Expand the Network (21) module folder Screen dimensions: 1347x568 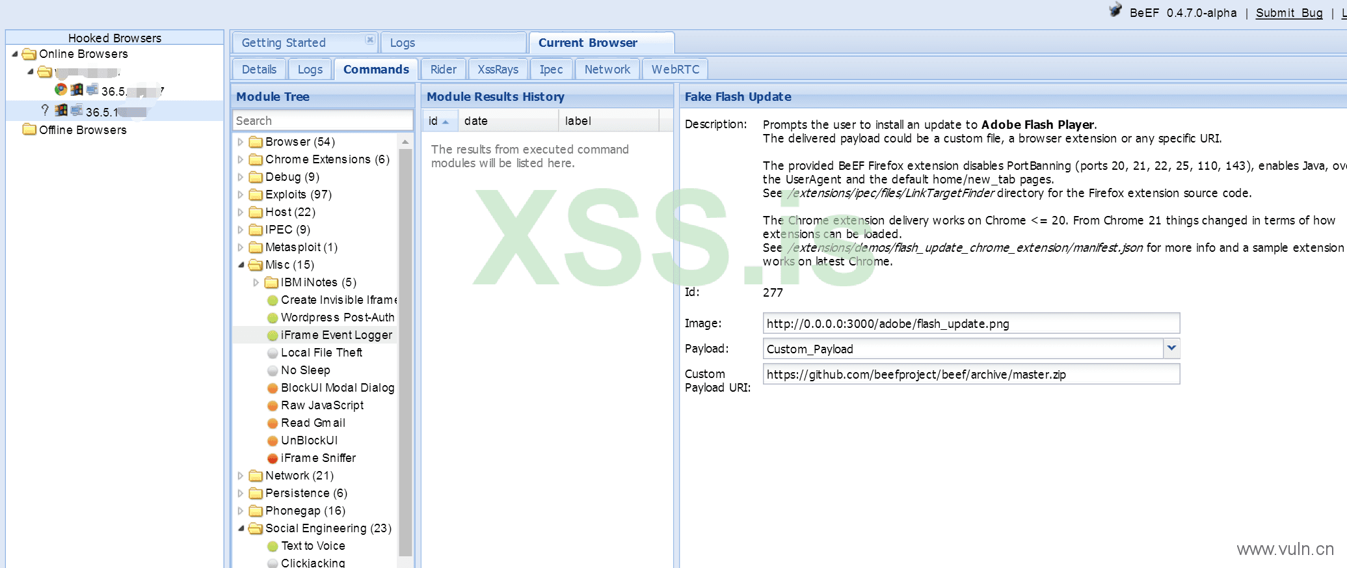pyautogui.click(x=241, y=476)
